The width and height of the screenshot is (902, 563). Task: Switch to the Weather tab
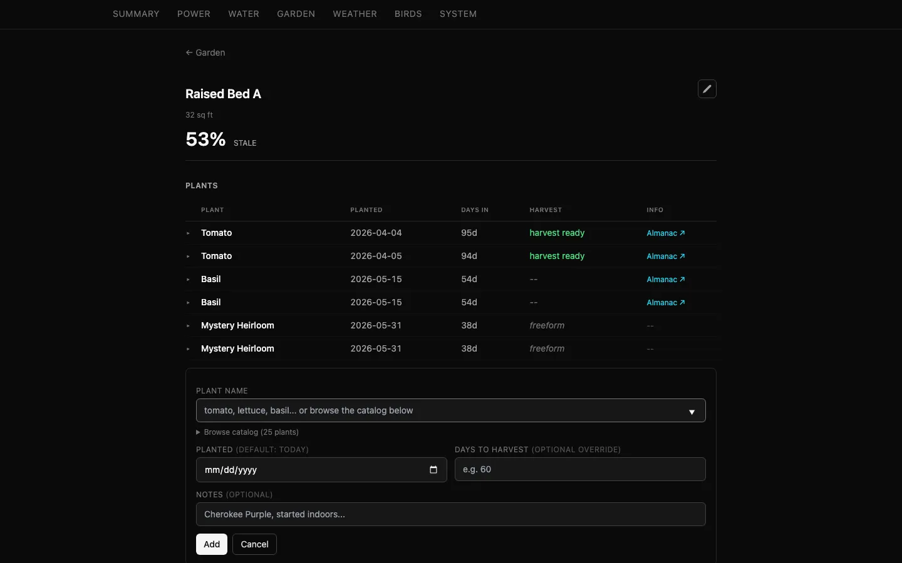355,14
